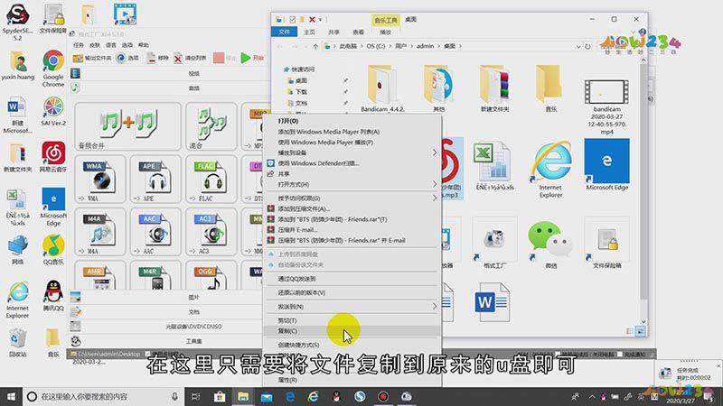Open Explorer quick access toolbar dropdown
The image size is (723, 406).
coord(321,19)
